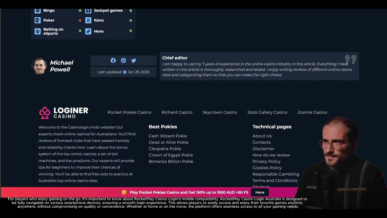Open Zoome Casino footer link
Image resolution: width=387 pixels, height=218 pixels.
click(312, 112)
